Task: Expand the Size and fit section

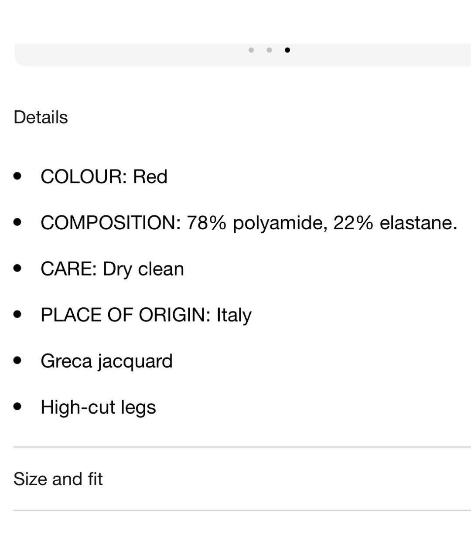Action: (242, 479)
